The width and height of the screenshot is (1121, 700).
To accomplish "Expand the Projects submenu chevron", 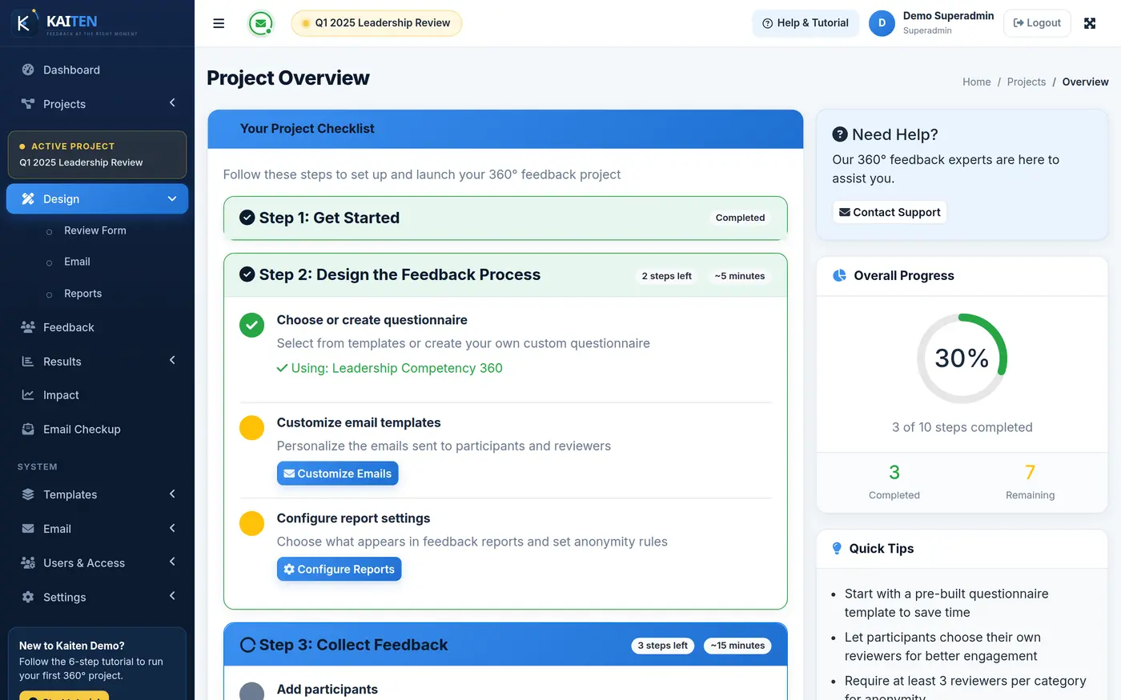I will click(x=172, y=102).
